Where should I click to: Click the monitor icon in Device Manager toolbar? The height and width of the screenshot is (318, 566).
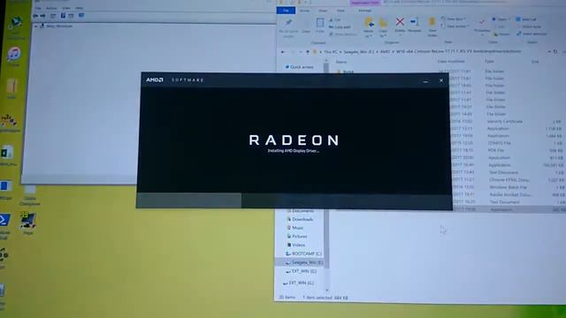[x=81, y=16]
